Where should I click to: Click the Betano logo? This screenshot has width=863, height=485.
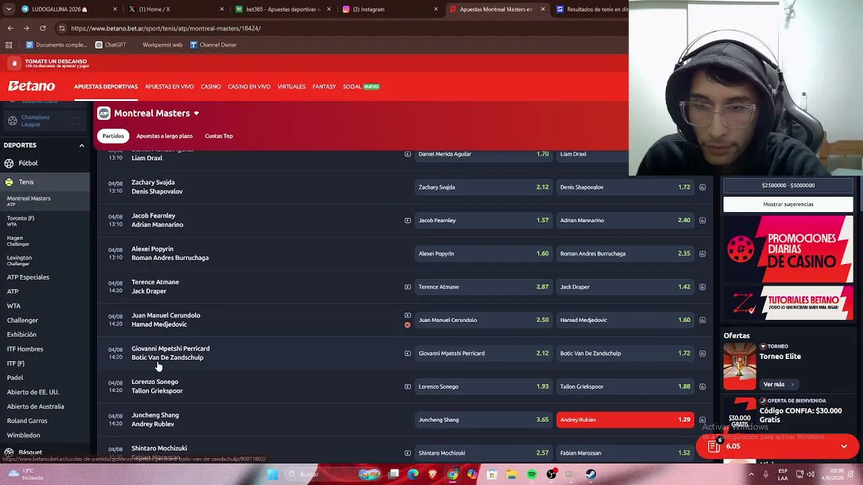click(32, 86)
